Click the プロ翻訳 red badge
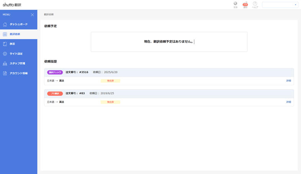This screenshot has height=174, width=301. [x=55, y=94]
